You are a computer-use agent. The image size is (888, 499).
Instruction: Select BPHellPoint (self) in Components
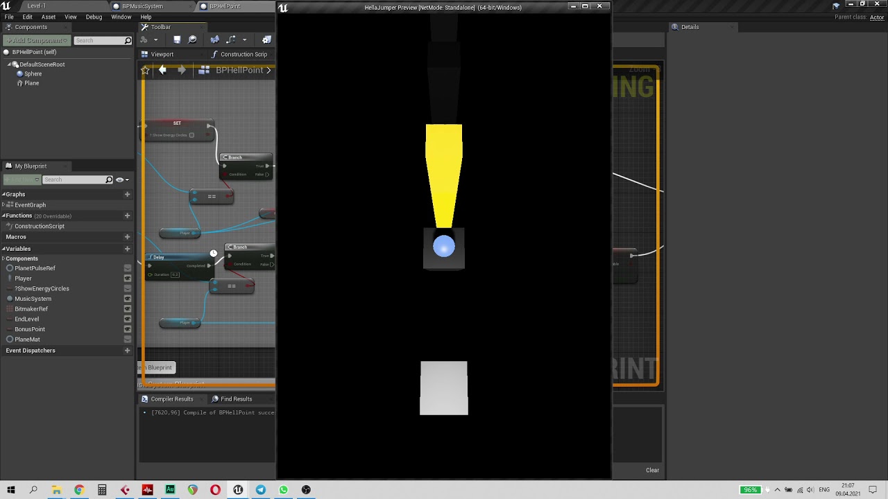[x=34, y=52]
